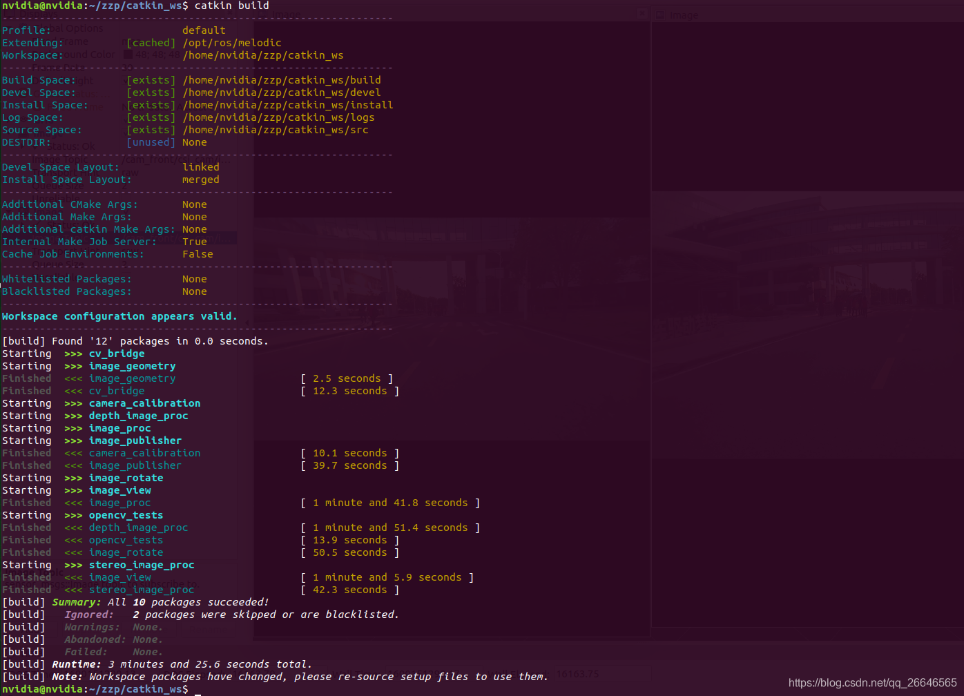Click 'image_geometry' in its Finished line
The image size is (964, 696).
(x=133, y=378)
